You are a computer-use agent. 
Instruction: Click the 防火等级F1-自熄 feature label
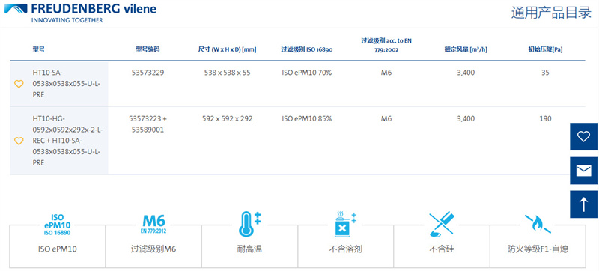coord(538,249)
